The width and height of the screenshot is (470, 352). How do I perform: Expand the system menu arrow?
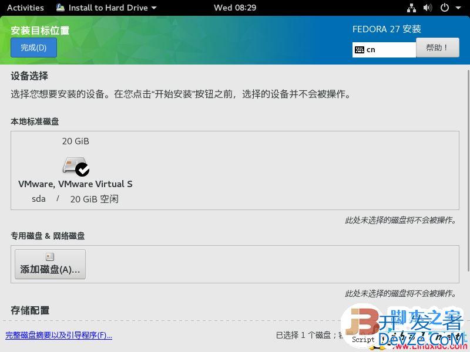458,8
